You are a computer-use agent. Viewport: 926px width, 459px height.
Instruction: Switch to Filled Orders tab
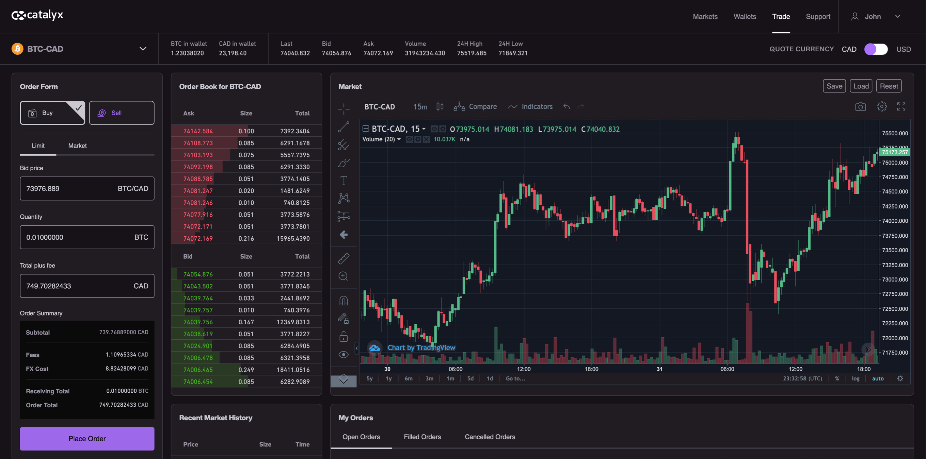tap(422, 437)
